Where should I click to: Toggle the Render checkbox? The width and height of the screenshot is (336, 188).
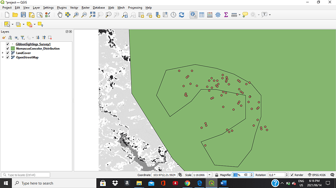pos(292,175)
